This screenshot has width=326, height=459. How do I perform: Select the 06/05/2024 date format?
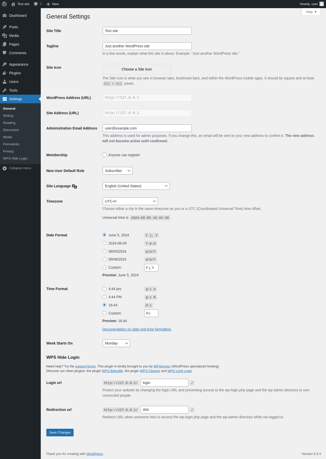(104, 251)
